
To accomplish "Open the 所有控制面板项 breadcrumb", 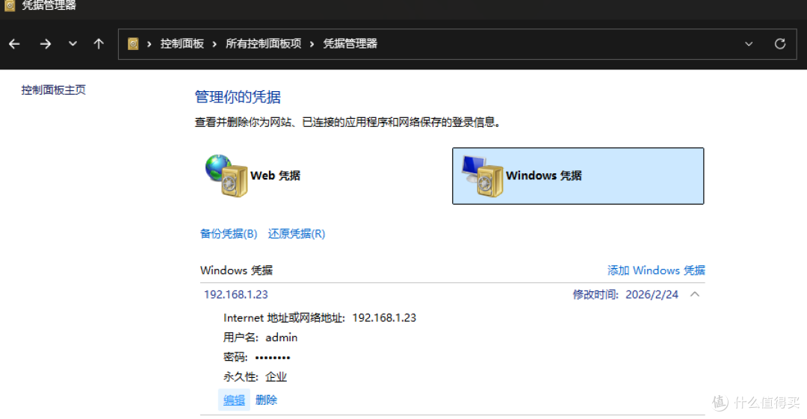I will [264, 44].
